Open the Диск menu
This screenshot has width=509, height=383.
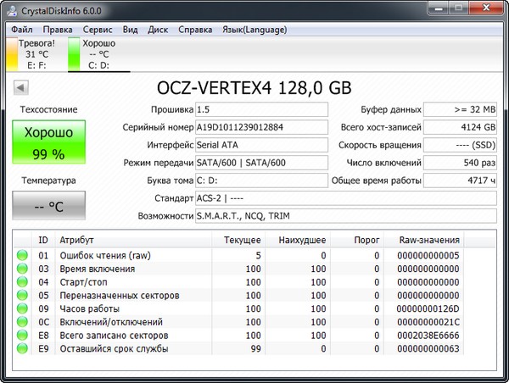coord(158,29)
